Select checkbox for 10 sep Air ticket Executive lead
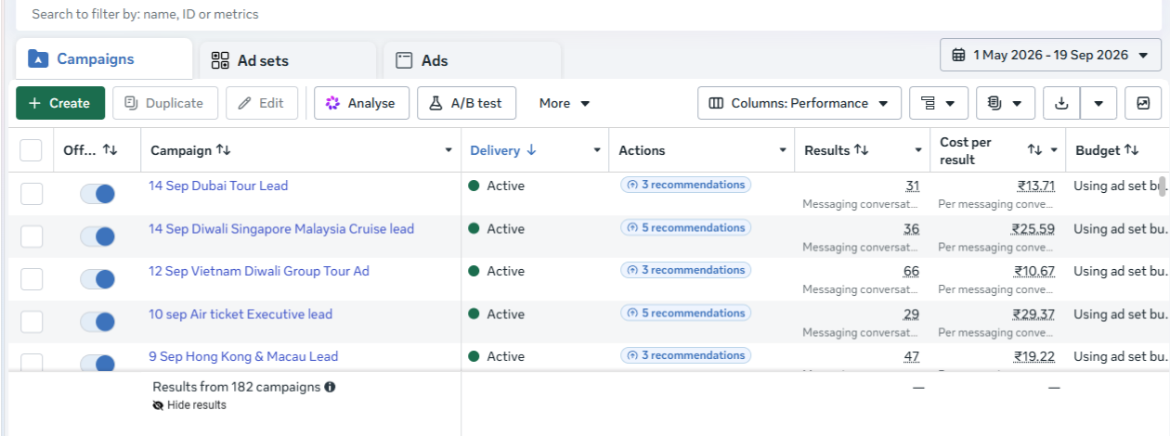 click(32, 322)
